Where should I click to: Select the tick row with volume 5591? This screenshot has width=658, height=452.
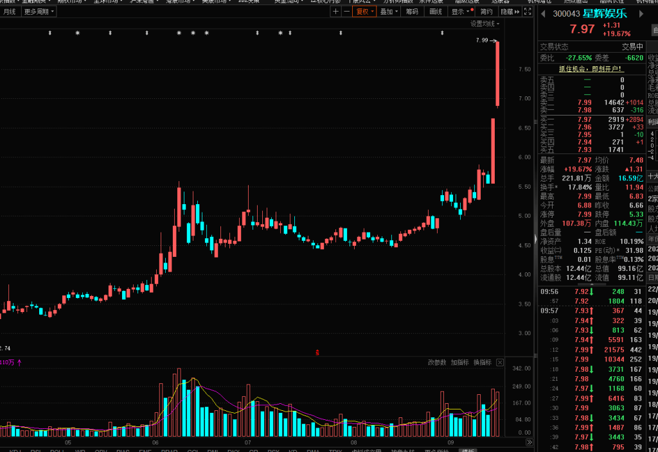[x=591, y=340]
